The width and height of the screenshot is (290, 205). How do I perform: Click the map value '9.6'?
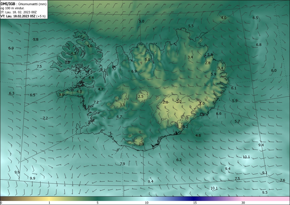(17, 172)
